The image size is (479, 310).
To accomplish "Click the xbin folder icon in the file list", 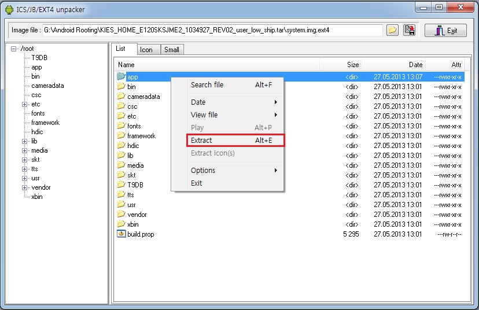I will click(x=121, y=224).
